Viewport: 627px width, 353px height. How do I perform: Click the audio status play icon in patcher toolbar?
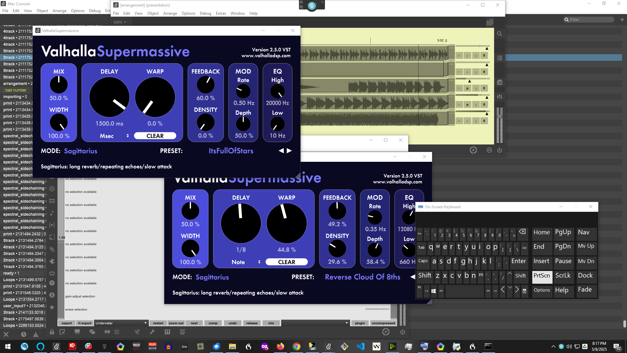(x=386, y=332)
